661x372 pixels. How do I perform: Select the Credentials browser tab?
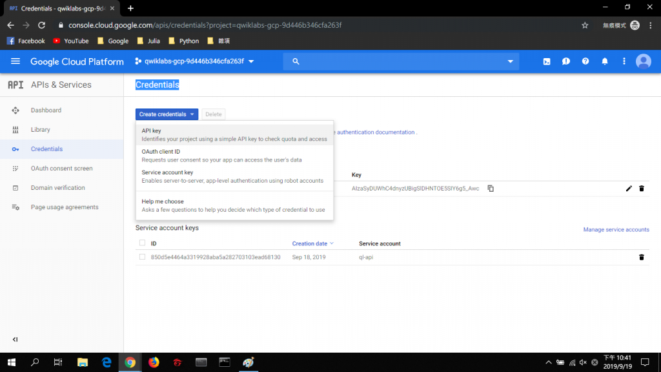pyautogui.click(x=62, y=8)
